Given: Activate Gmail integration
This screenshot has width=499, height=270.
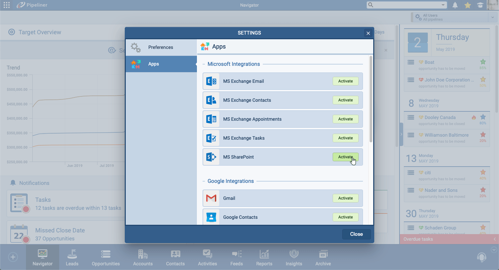Looking at the screenshot, I should pos(345,198).
